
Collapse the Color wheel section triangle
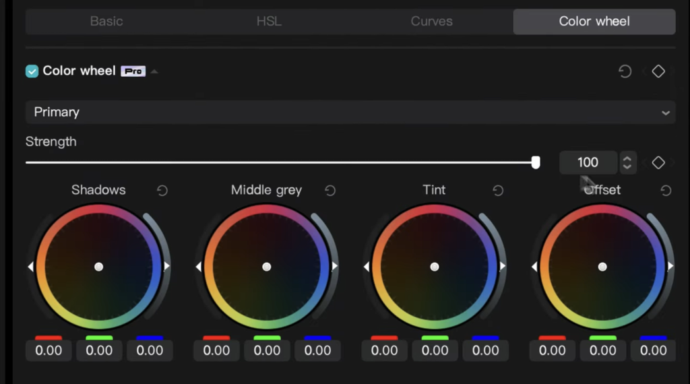[x=154, y=71]
